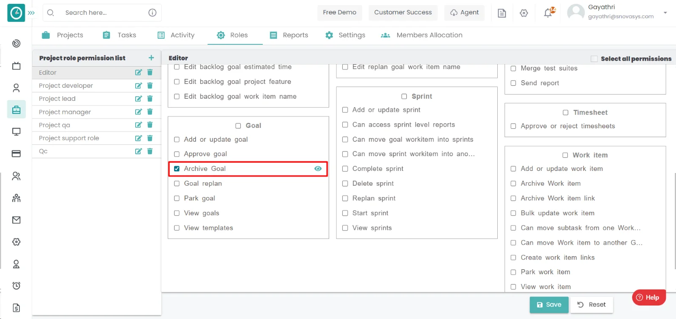Select the Project developer role row
Viewport: 676px width, 319px height.
tap(97, 86)
